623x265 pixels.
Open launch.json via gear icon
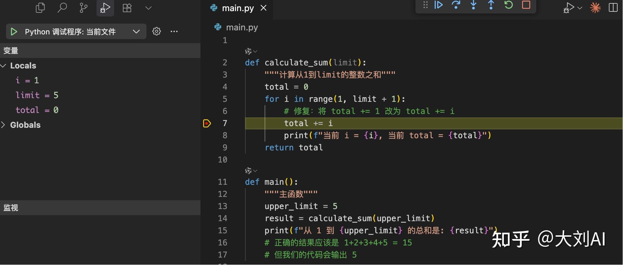(157, 31)
